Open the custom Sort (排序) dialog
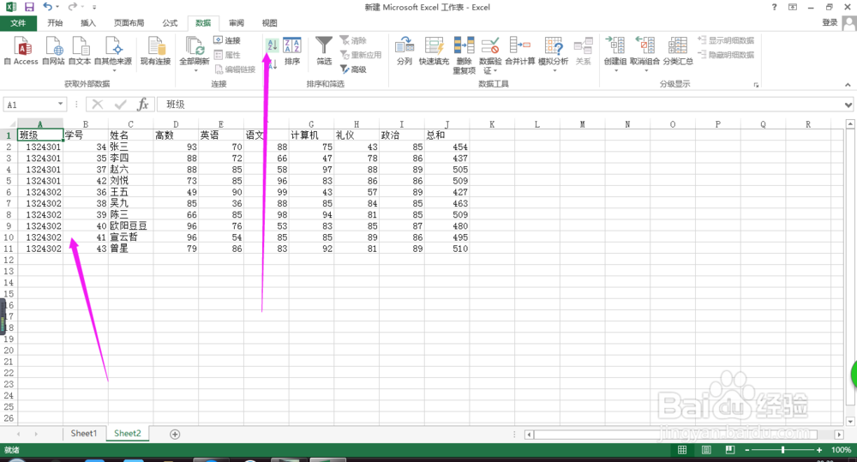 point(292,51)
